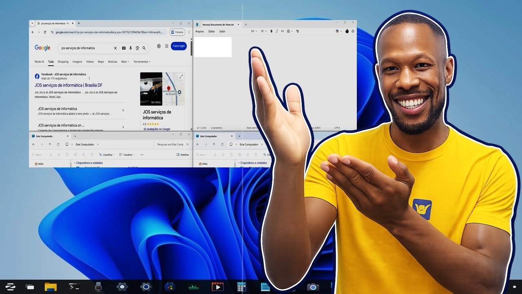Open the Maps search tab
Viewport: 522px width, 294px height.
point(101,62)
